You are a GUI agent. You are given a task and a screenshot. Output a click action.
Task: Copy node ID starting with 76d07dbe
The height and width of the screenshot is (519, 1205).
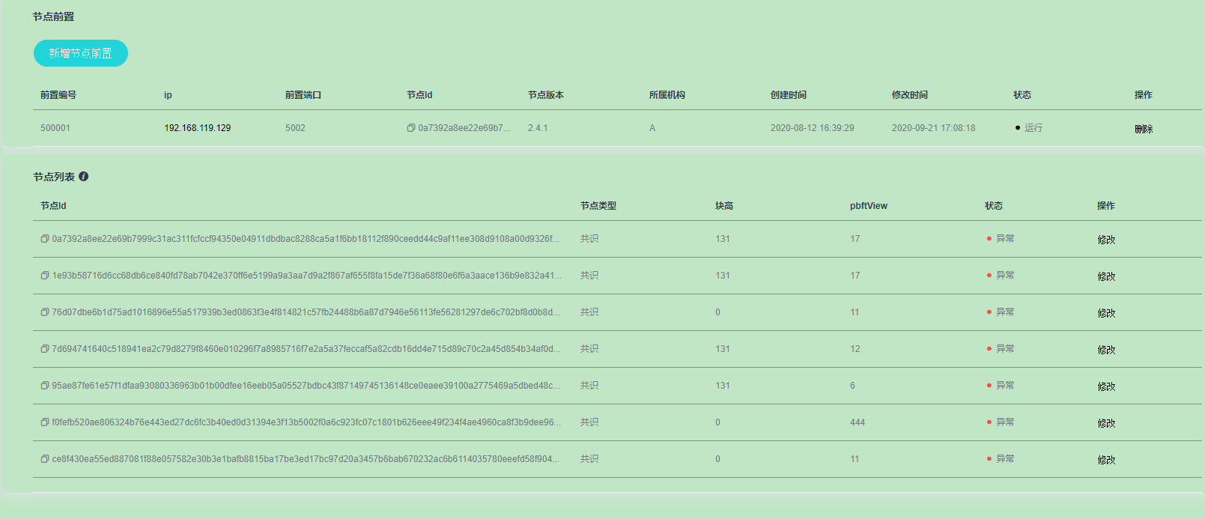coord(45,312)
